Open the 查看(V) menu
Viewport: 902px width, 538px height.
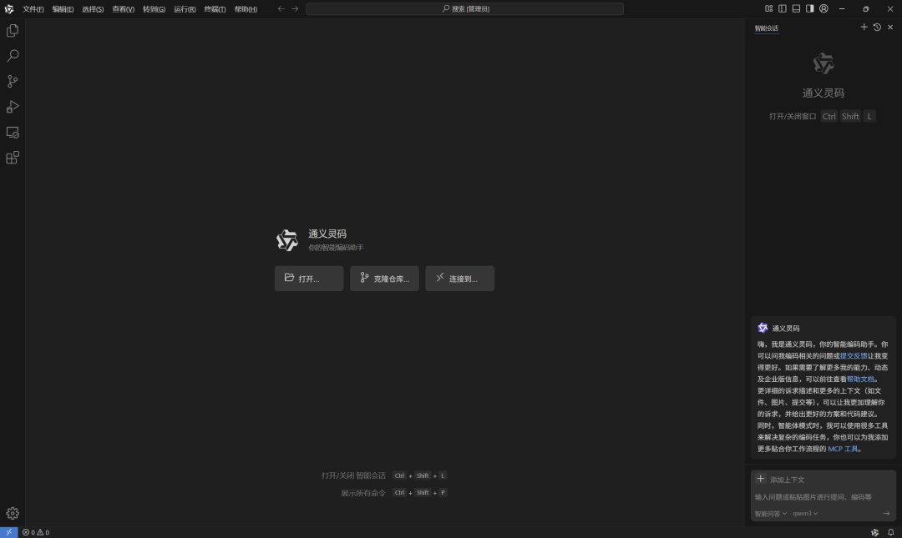click(123, 9)
